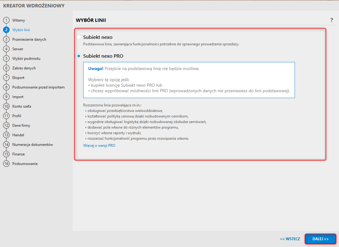Click the highlighted step 2 circle icon

tap(6, 30)
